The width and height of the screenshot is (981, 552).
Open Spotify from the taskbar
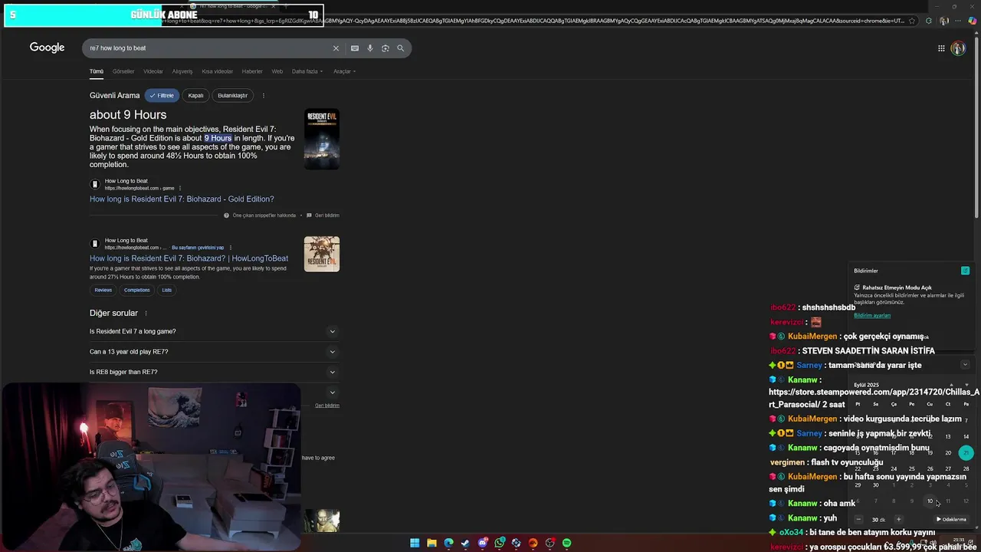pyautogui.click(x=566, y=543)
